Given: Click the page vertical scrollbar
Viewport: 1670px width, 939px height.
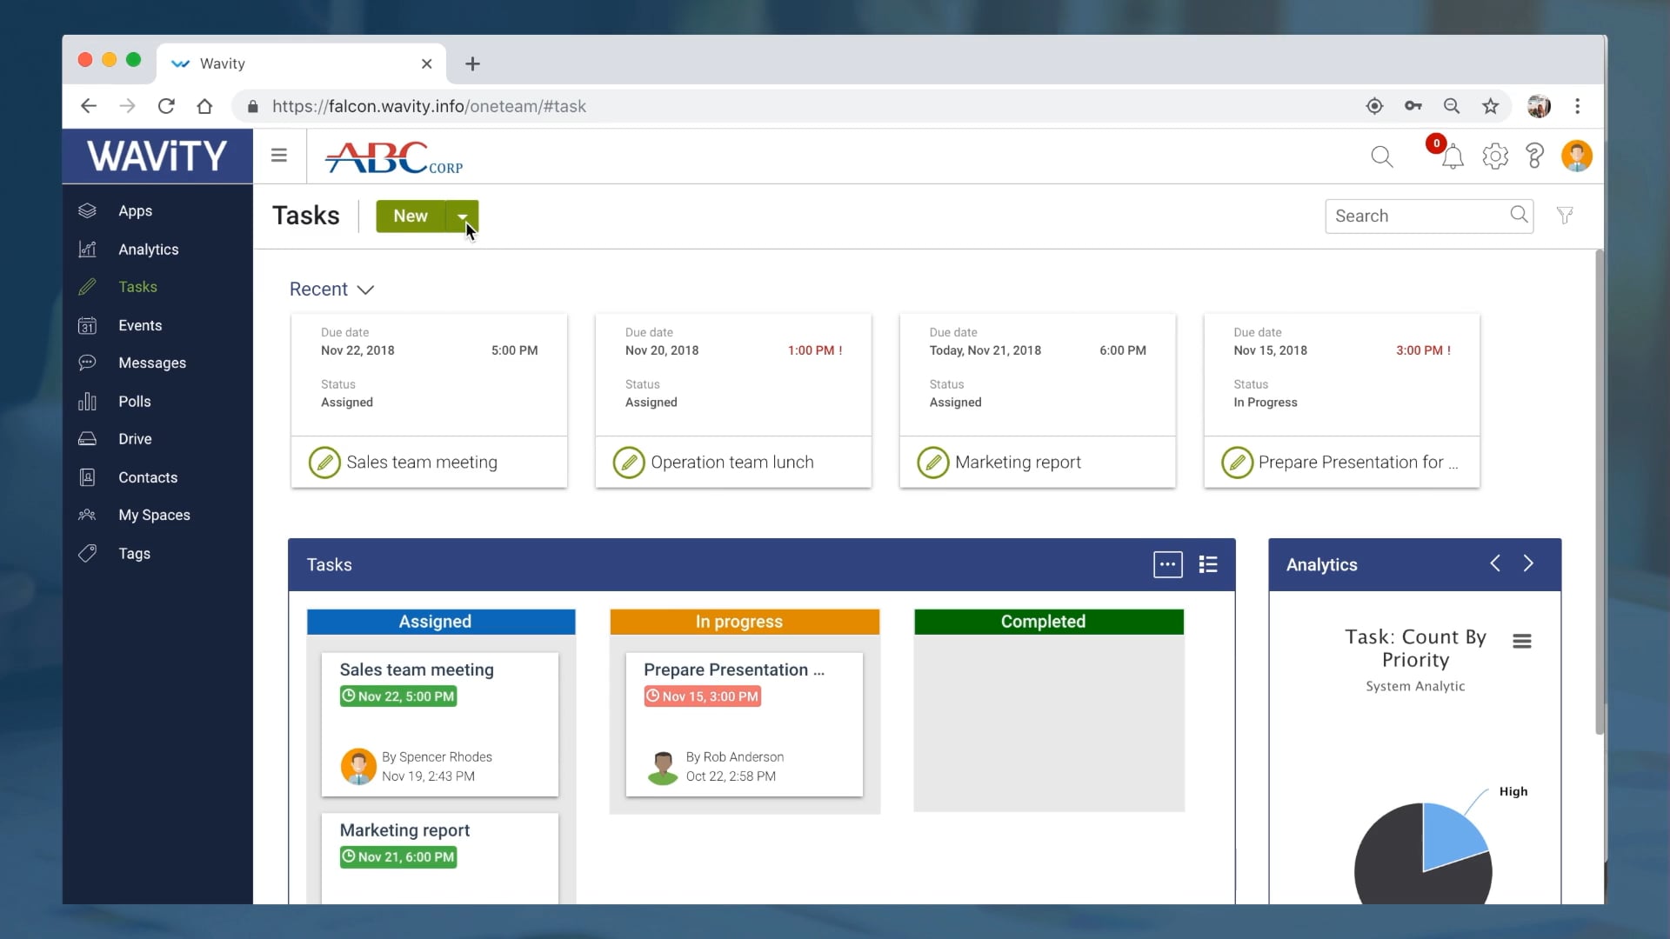Looking at the screenshot, I should click(1599, 491).
